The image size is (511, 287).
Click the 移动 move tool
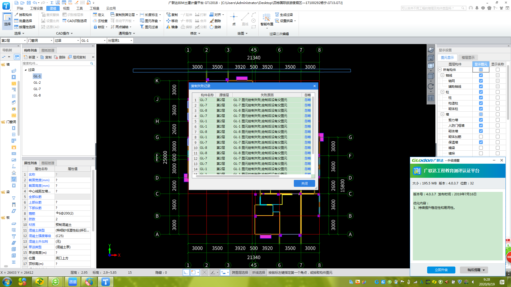(172, 21)
